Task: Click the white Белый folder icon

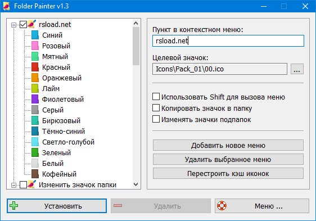Action: pyautogui.click(x=35, y=163)
